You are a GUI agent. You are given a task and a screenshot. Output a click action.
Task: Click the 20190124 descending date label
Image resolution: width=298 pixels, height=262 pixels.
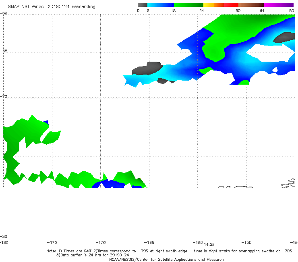click(x=71, y=6)
